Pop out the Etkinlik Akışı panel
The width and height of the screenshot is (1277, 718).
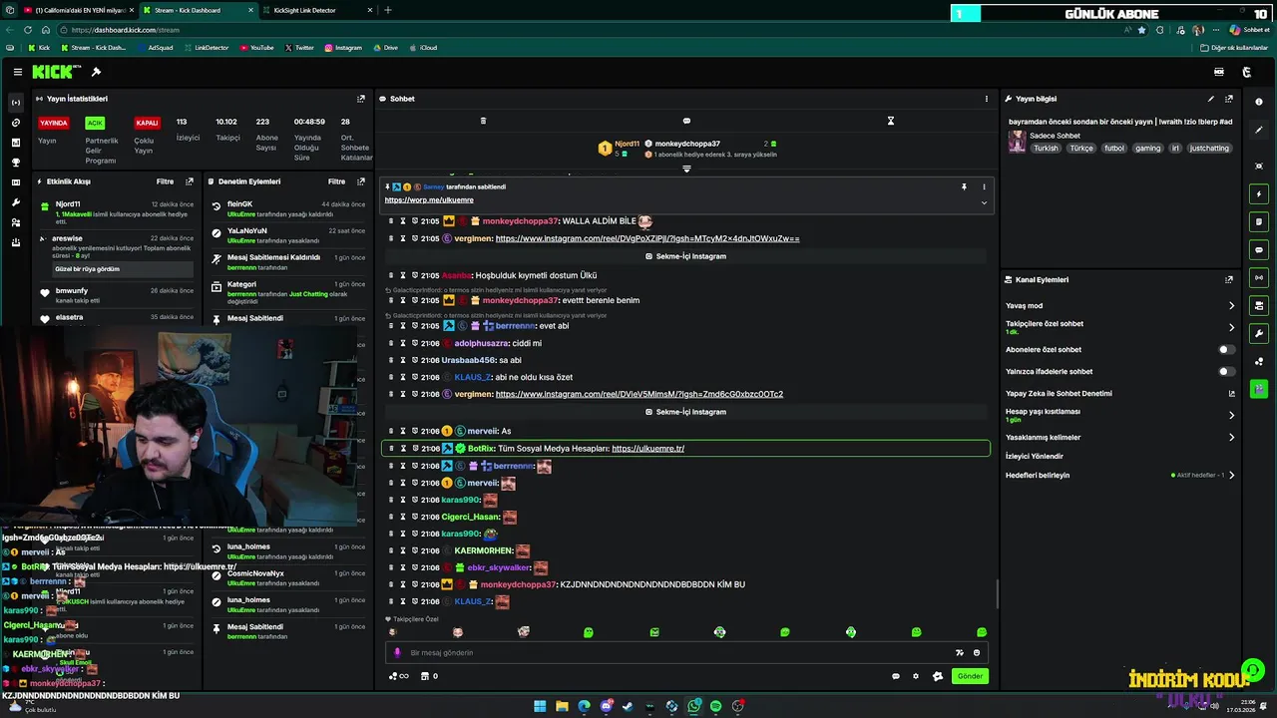pyautogui.click(x=190, y=181)
